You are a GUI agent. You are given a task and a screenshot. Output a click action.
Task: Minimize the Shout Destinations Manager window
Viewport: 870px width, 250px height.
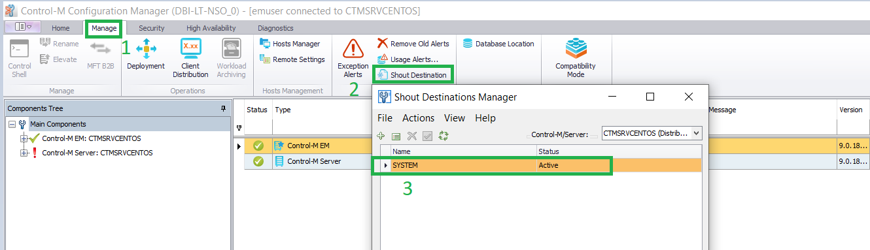point(612,97)
